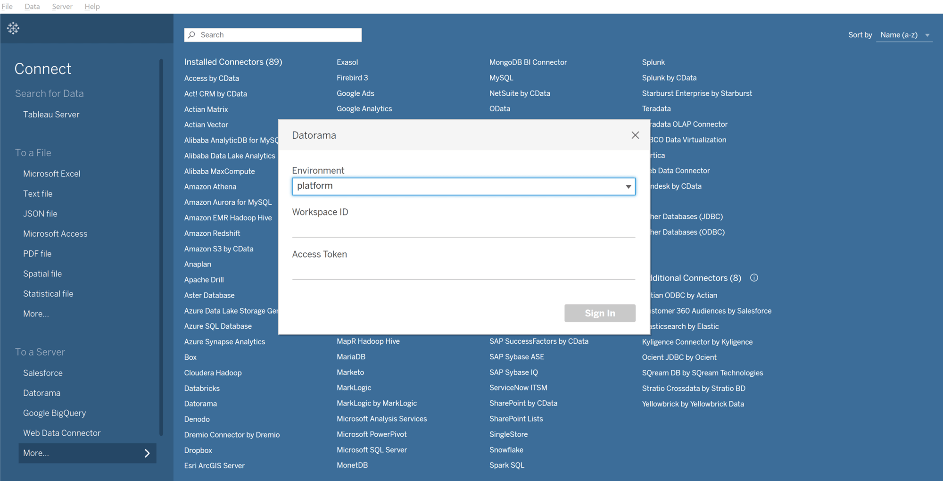Image resolution: width=943 pixels, height=481 pixels.
Task: Select Firebird 3 connector
Action: (x=352, y=78)
